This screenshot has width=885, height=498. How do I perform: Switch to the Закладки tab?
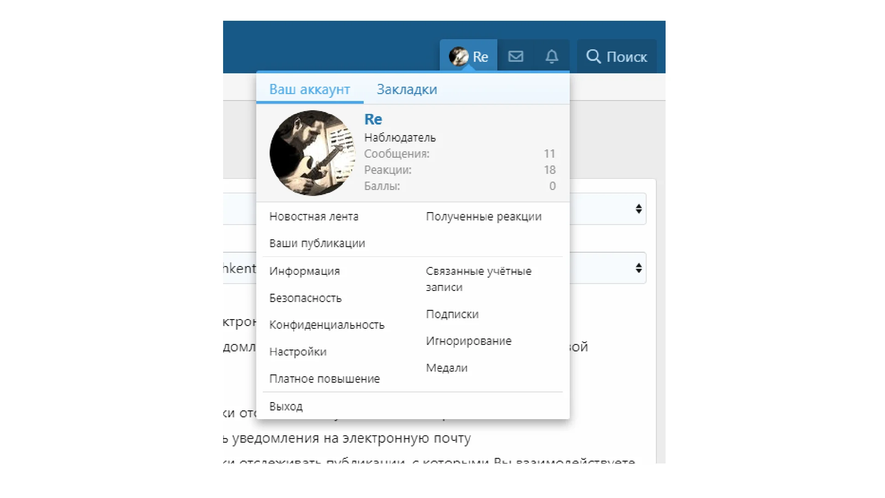pyautogui.click(x=407, y=89)
